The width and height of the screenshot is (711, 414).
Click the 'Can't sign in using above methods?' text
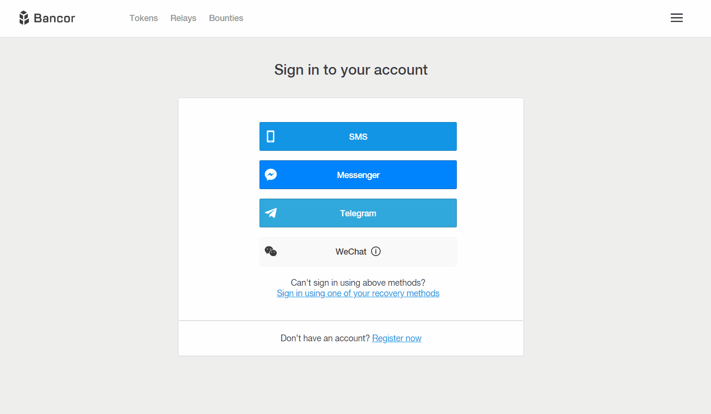[x=358, y=283]
